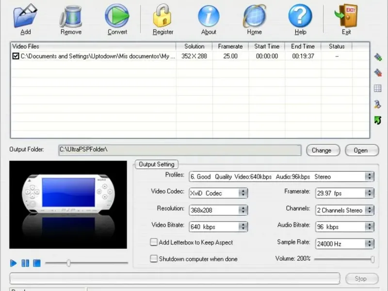388x291 pixels.
Task: Click the Volume slider handle
Action: tap(372, 259)
